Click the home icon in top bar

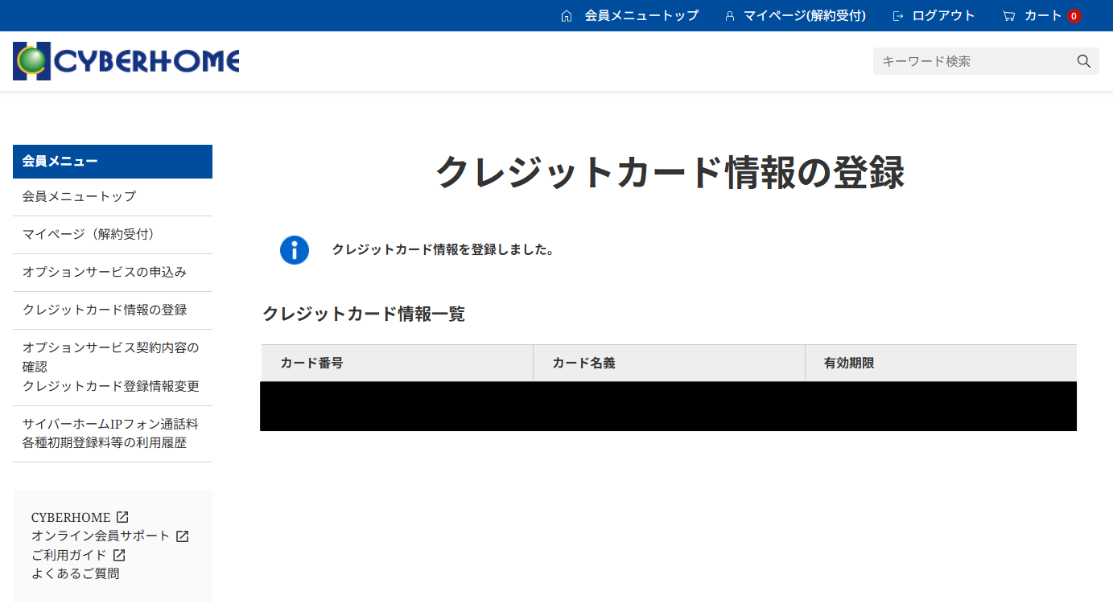pyautogui.click(x=567, y=16)
